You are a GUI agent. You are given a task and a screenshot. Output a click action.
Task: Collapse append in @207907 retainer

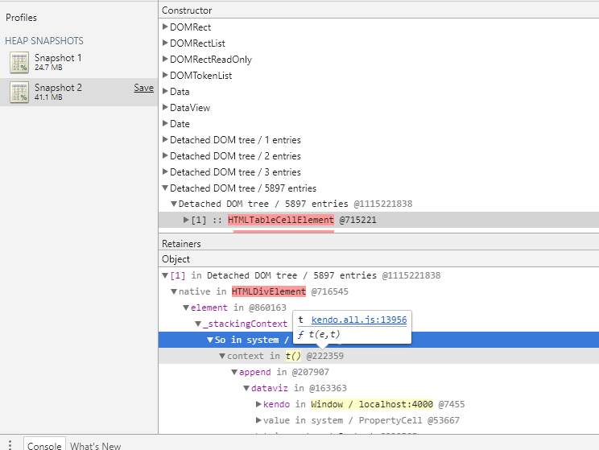[x=234, y=372]
